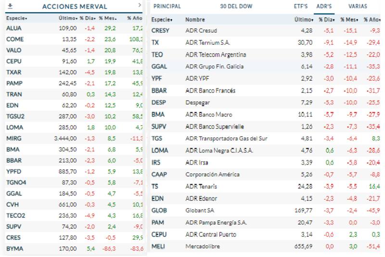This screenshot has width=385, height=257.
Task: Open the BYMA ticker in Merval list
Action: click(x=14, y=249)
